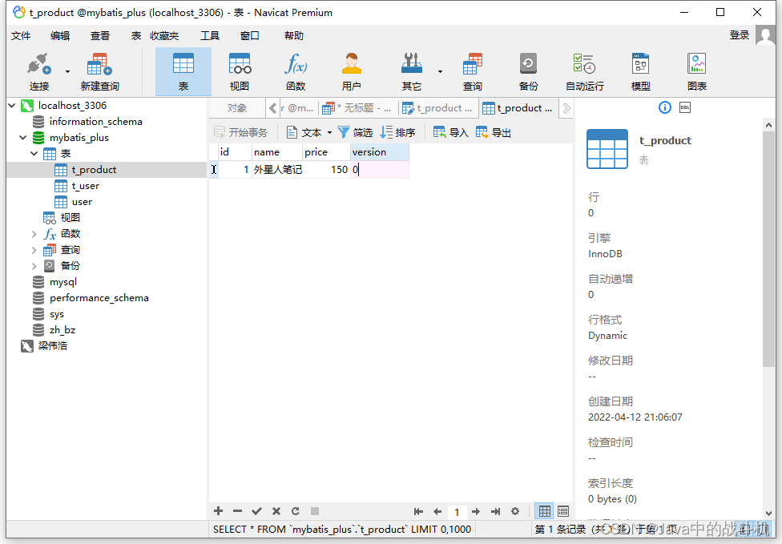The image size is (782, 544).
Task: Click the Import (导入) button
Action: click(451, 133)
